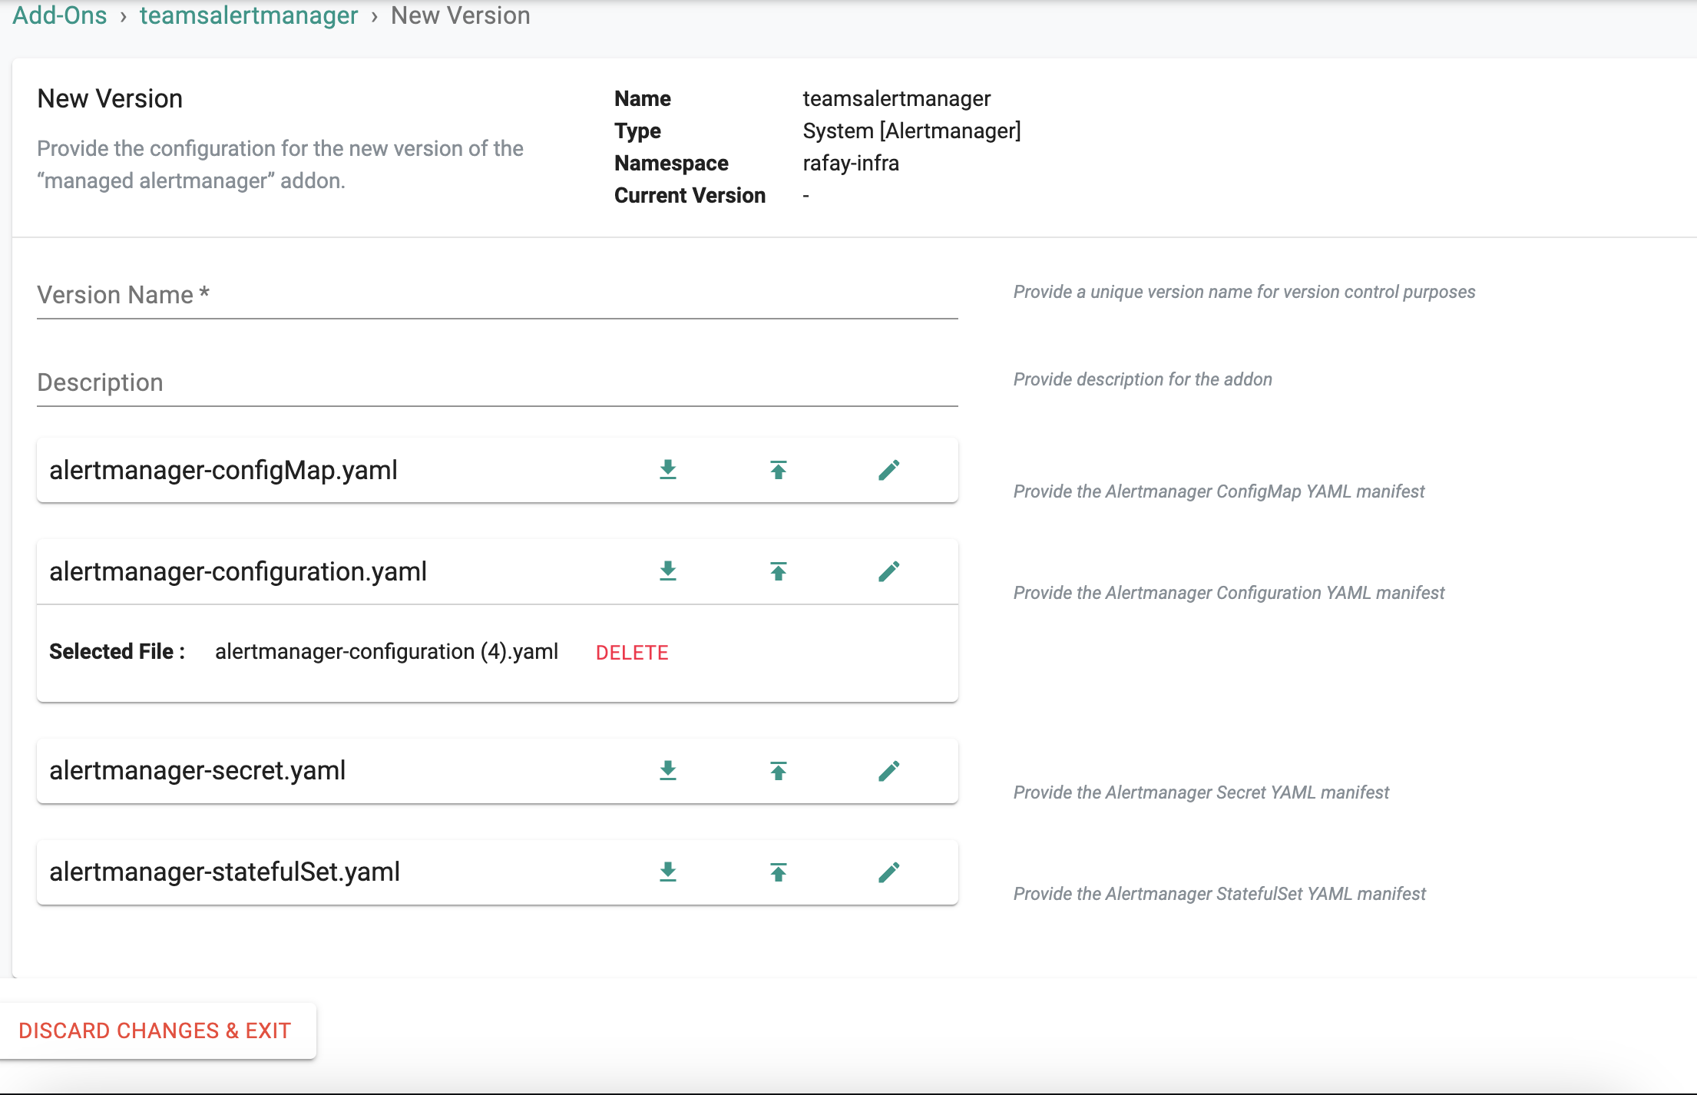
Task: Click hint 'Provide the Alertmanager Configuration YAML manifest'
Action: click(x=1229, y=593)
